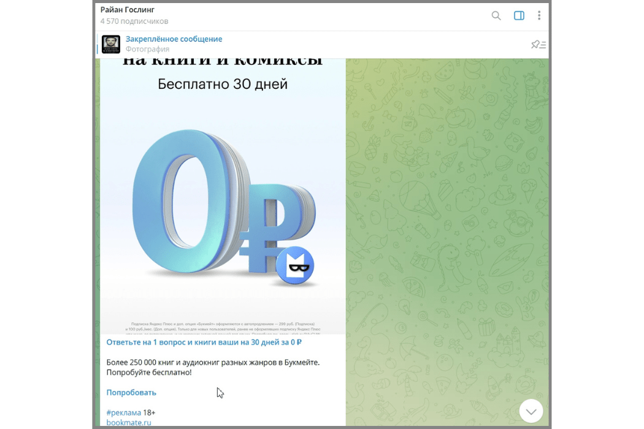Open search in the channel
The image size is (644, 429).
click(496, 15)
